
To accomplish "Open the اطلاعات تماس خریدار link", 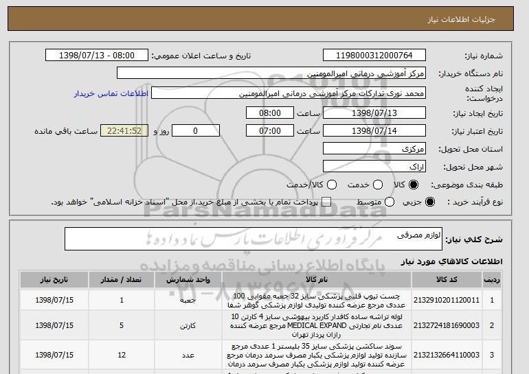I will pos(111,93).
